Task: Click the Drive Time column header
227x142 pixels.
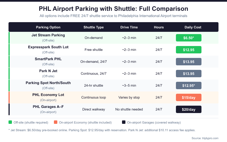Action: point(129,27)
